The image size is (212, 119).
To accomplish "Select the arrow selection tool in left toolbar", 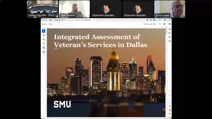I will pyautogui.click(x=43, y=31).
